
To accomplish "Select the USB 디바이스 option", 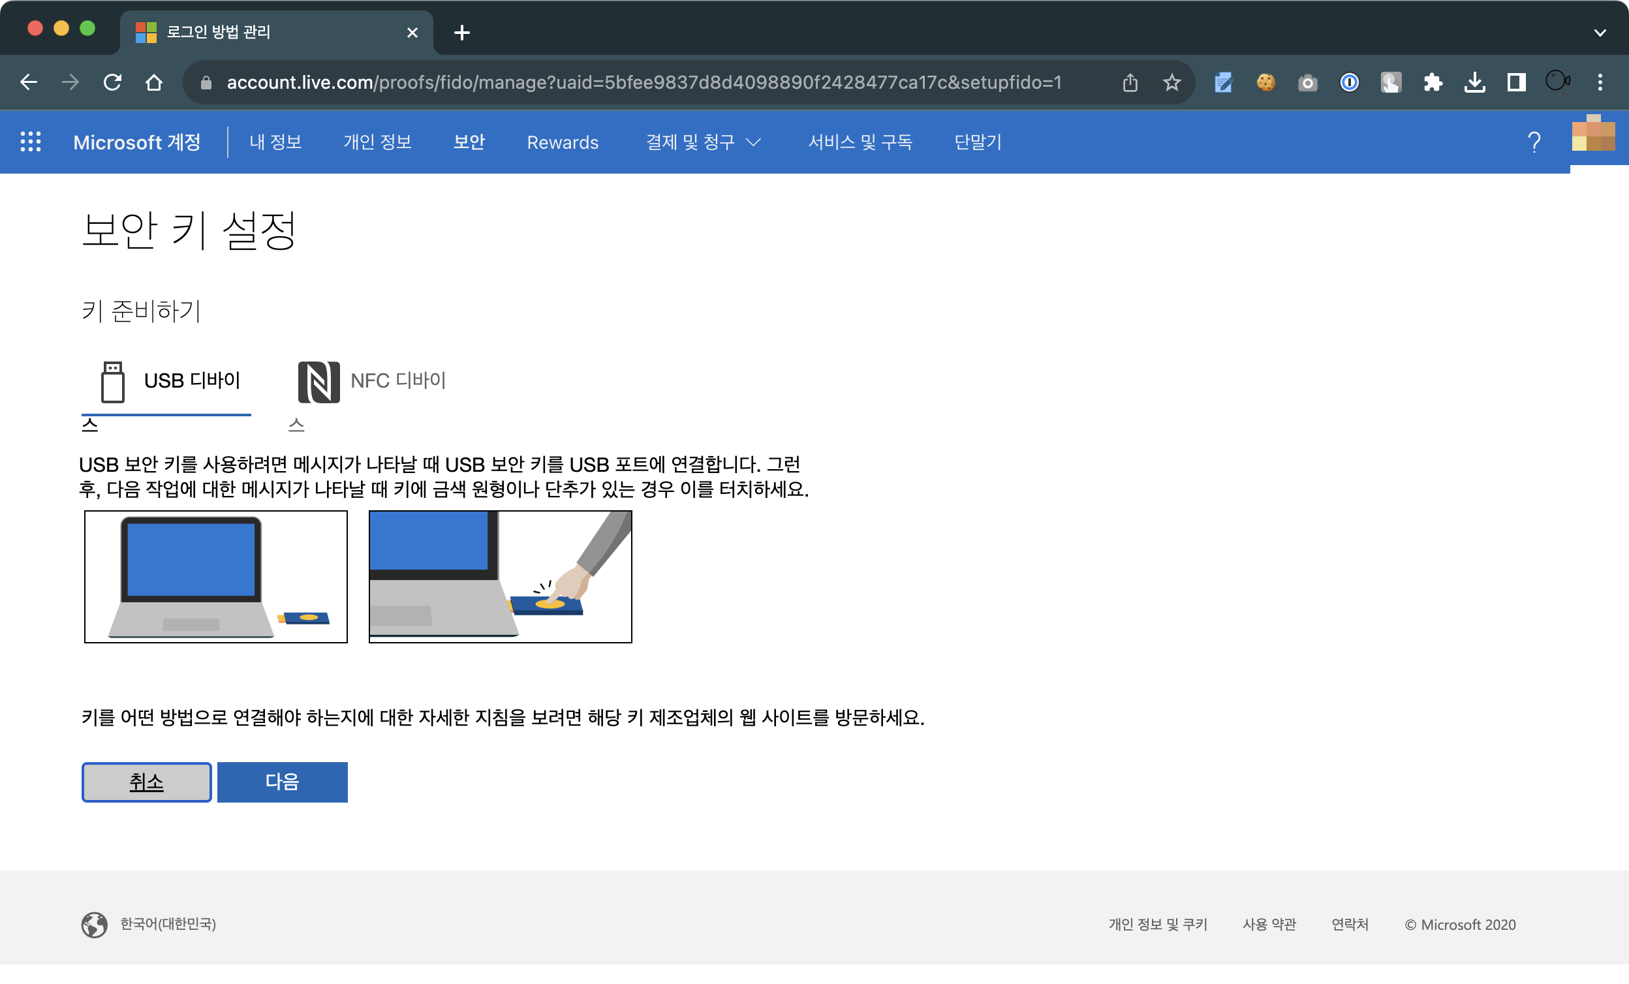I will [x=166, y=382].
